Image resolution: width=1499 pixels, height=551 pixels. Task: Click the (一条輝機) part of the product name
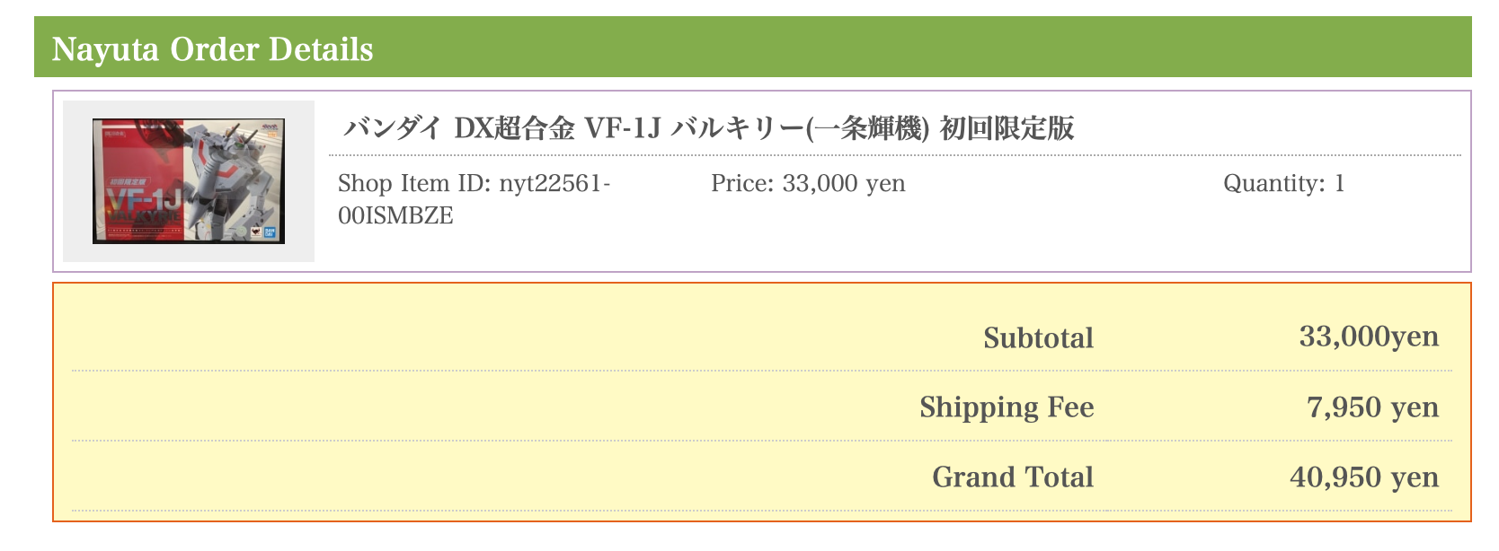(867, 128)
